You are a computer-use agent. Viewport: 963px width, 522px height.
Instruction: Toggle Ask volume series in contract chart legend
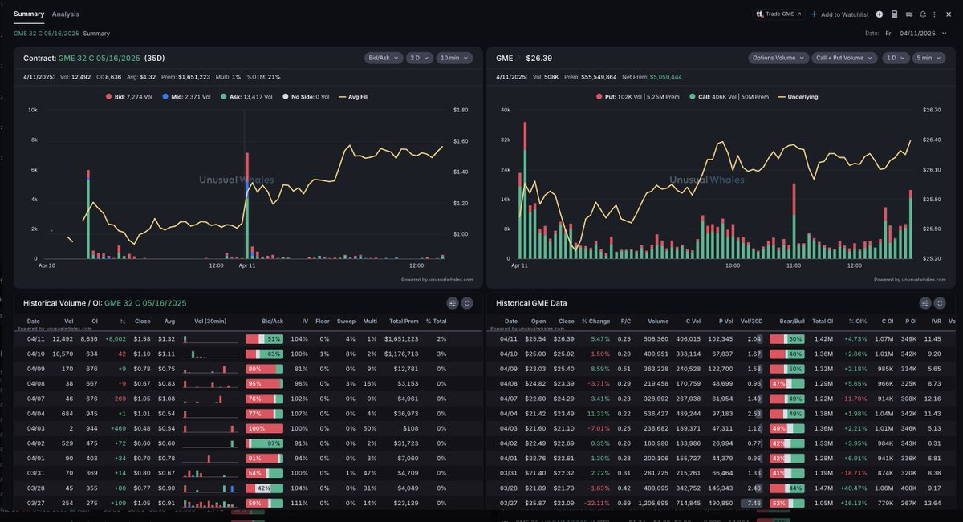click(x=247, y=96)
